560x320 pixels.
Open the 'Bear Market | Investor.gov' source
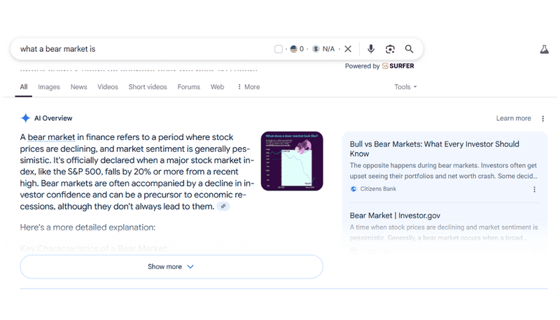(395, 216)
